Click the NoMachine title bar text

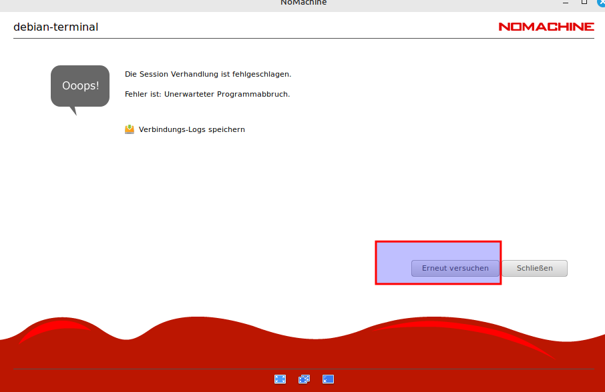click(303, 3)
